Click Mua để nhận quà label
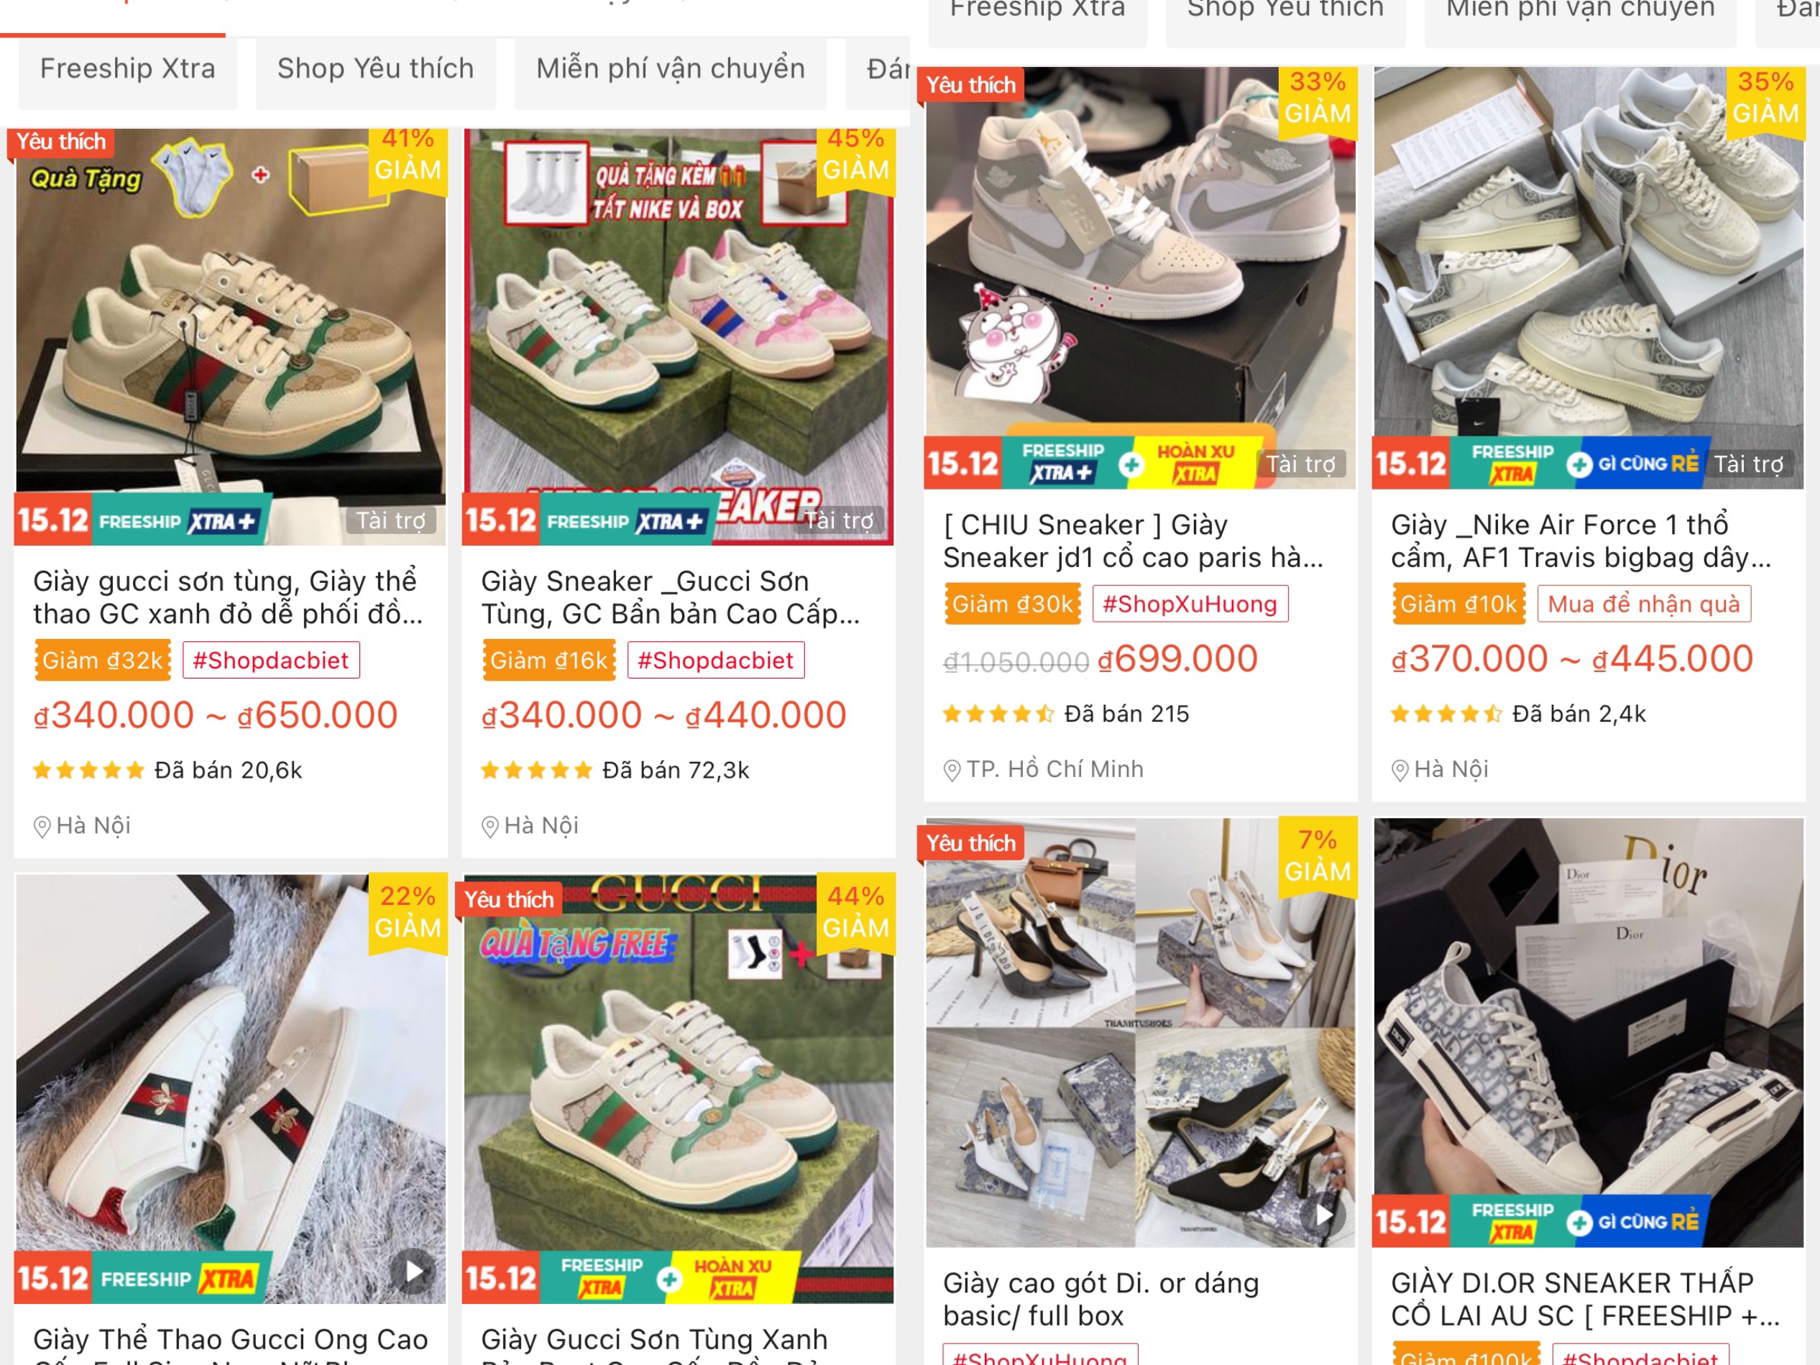1820x1365 pixels. coord(1644,604)
